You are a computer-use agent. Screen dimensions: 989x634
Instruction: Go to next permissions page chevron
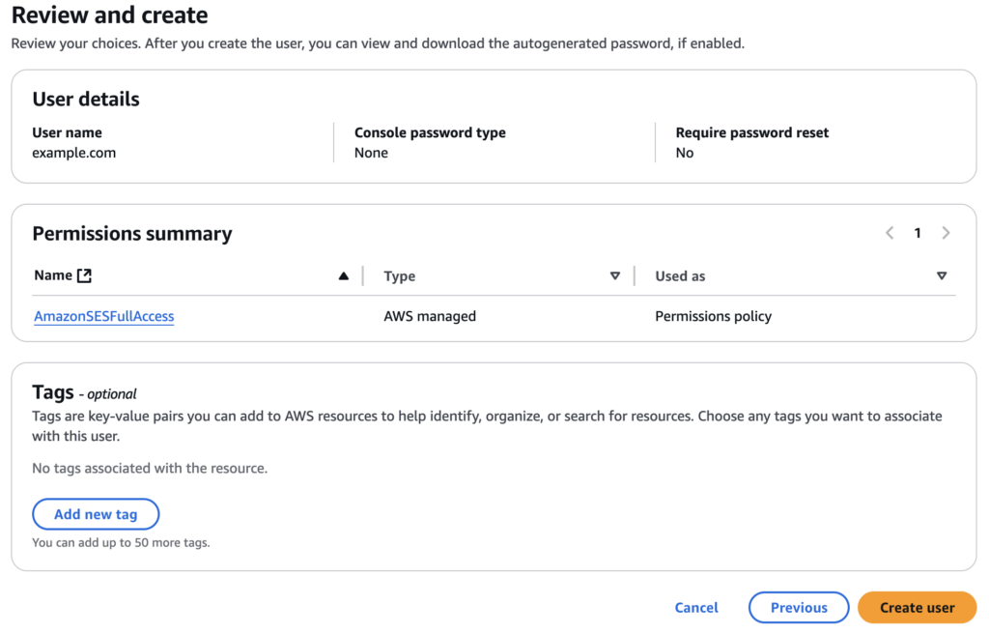(x=946, y=233)
